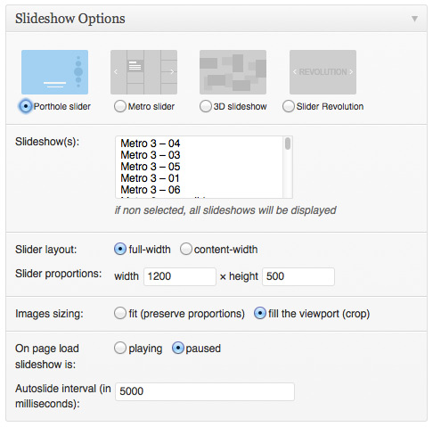The image size is (433, 427).
Task: Click the Metro slider preview icon
Action: pos(144,72)
